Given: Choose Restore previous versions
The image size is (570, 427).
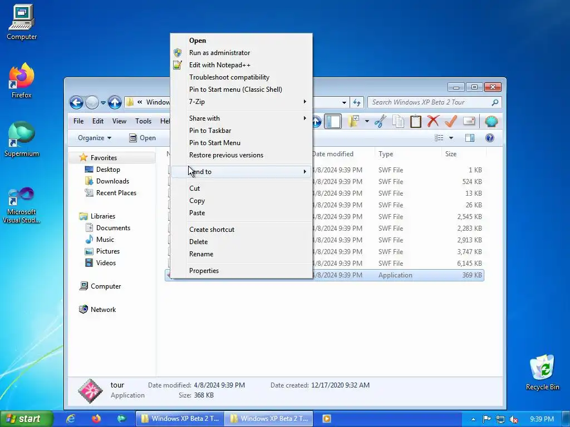Looking at the screenshot, I should point(242,155).
